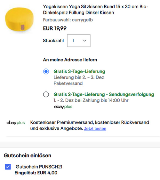Click the An meine Adresse liefern heading

click(x=70, y=60)
